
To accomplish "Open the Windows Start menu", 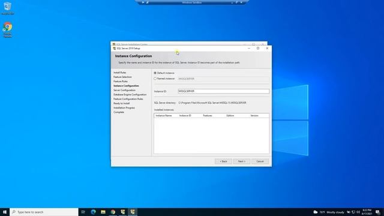I will [5, 212].
